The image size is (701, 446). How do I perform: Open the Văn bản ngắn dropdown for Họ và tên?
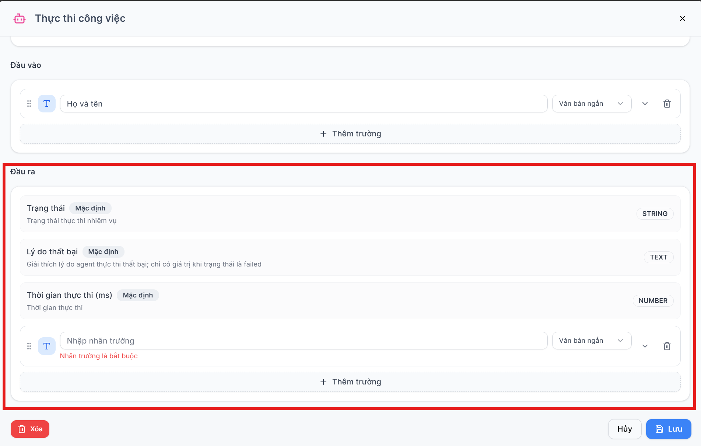[592, 104]
